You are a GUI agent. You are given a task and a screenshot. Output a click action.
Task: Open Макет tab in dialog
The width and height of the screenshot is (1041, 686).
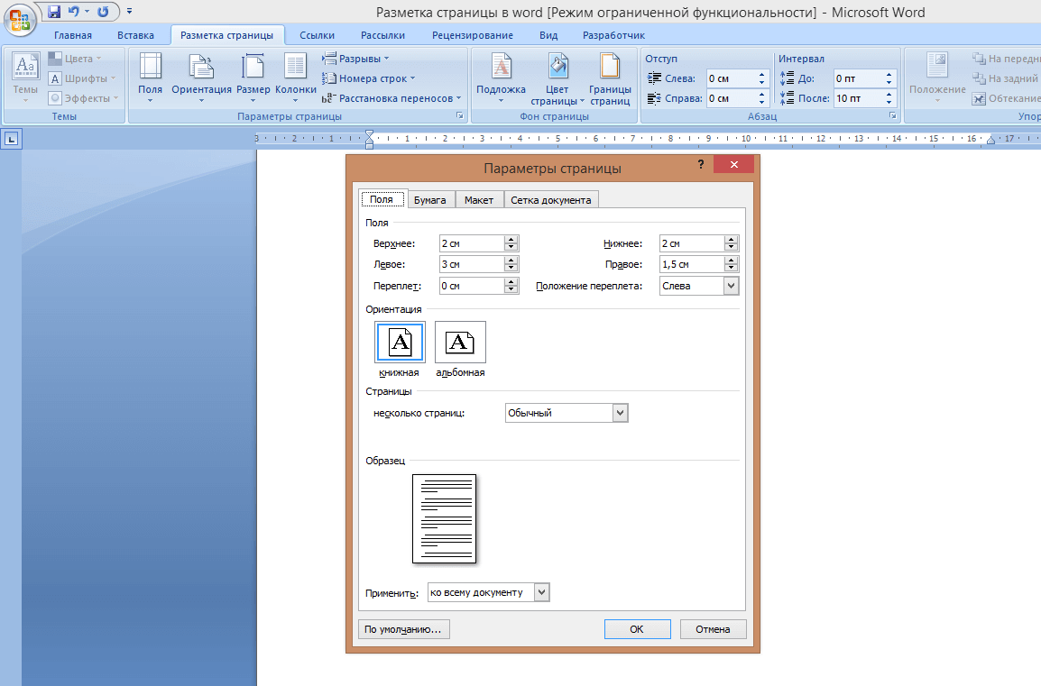pyautogui.click(x=479, y=200)
